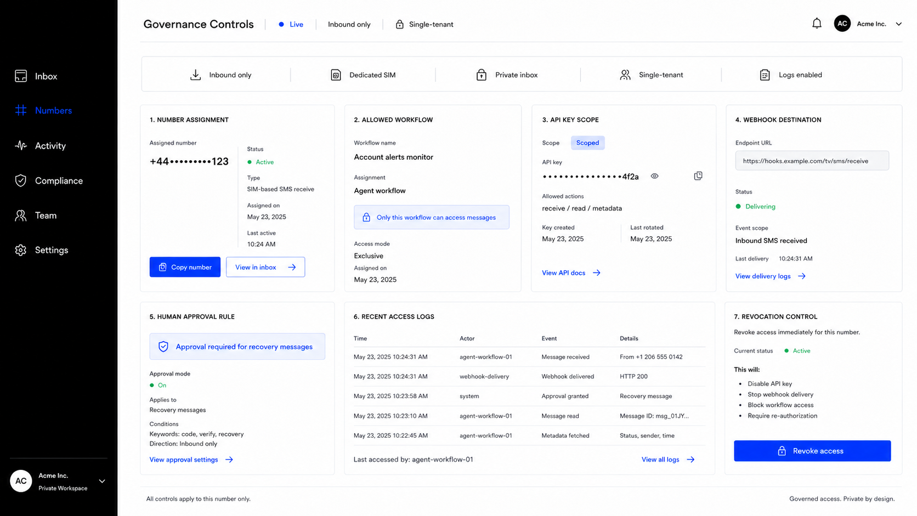The height and width of the screenshot is (516, 917).
Task: Open the View API docs link
Action: [x=563, y=273]
